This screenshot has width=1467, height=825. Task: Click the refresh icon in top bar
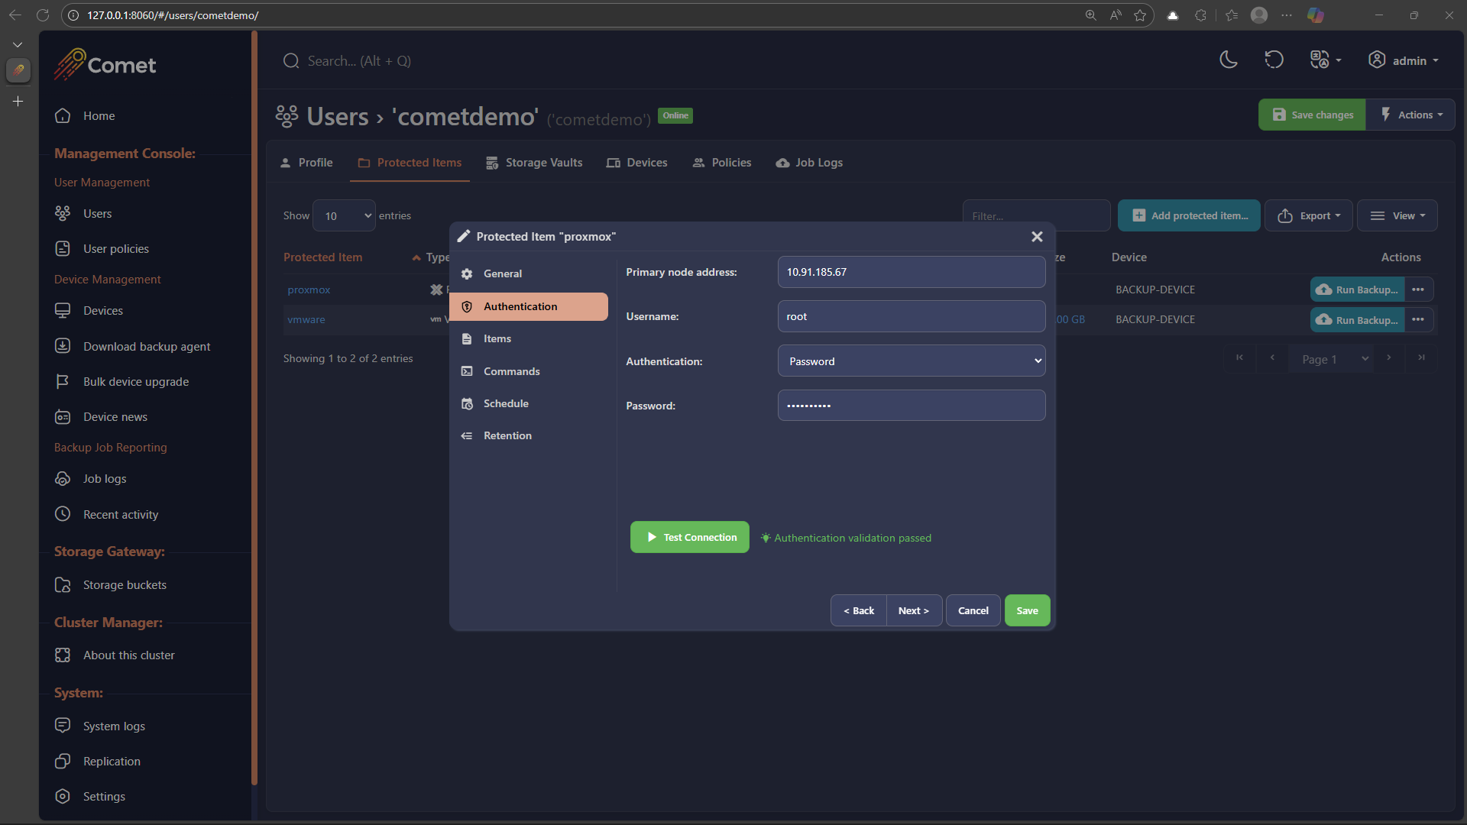tap(1274, 60)
